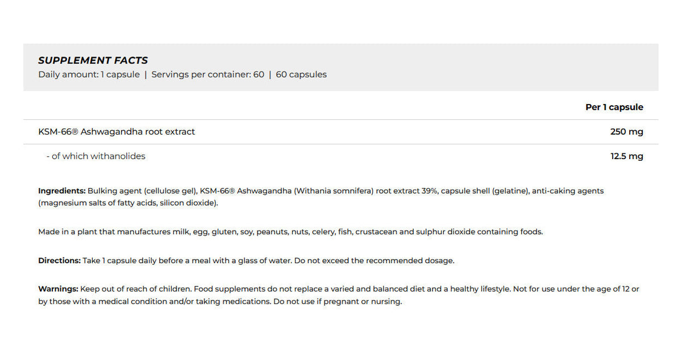Image resolution: width=682 pixels, height=346 pixels.
Task: Click the 12.5 mg value
Action: pos(627,156)
